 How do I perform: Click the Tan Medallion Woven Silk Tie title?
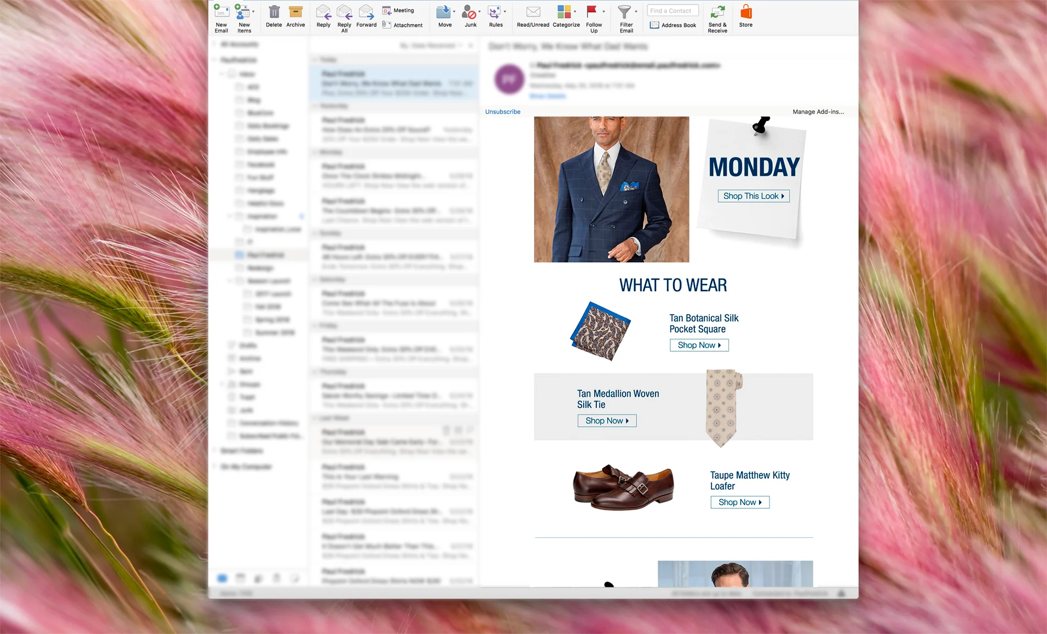tap(618, 399)
